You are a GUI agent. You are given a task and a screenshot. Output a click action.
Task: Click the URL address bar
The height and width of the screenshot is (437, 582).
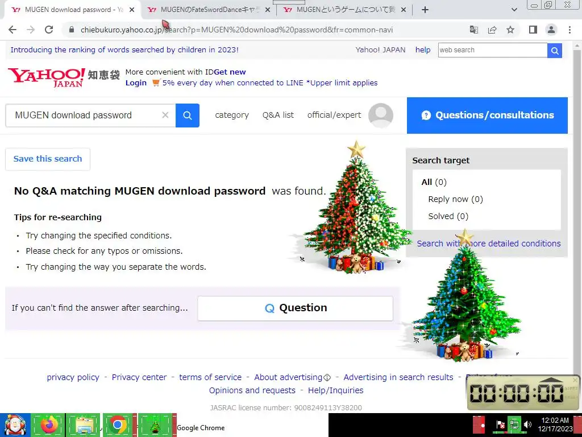point(236,30)
